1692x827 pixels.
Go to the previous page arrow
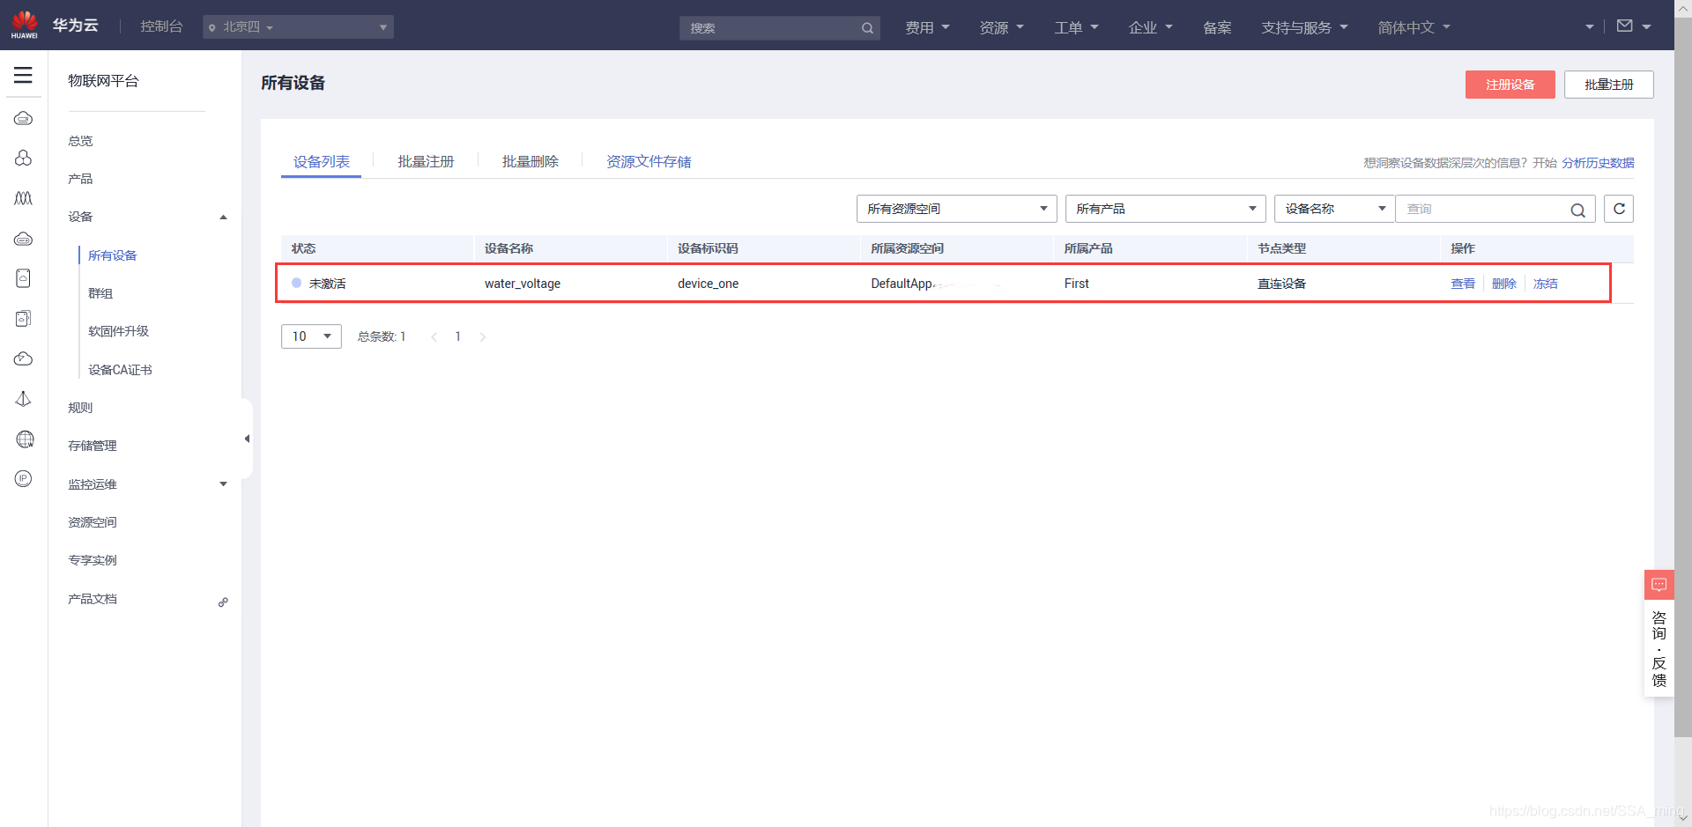(x=434, y=337)
